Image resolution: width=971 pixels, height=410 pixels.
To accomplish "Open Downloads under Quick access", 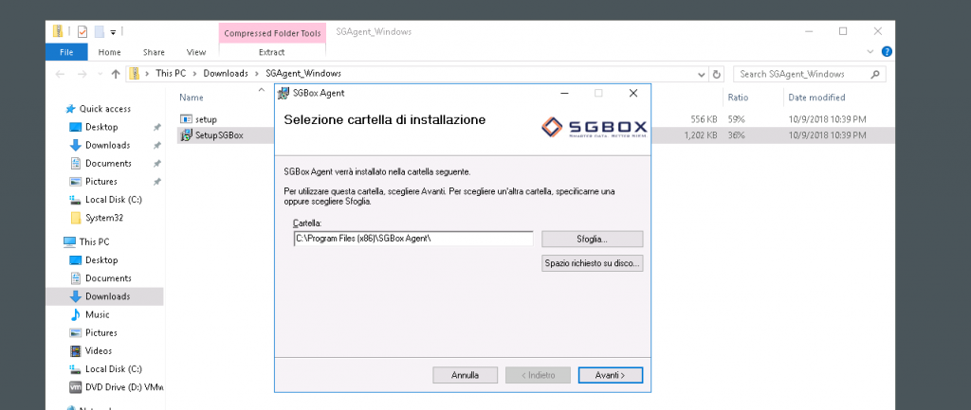I will point(108,145).
